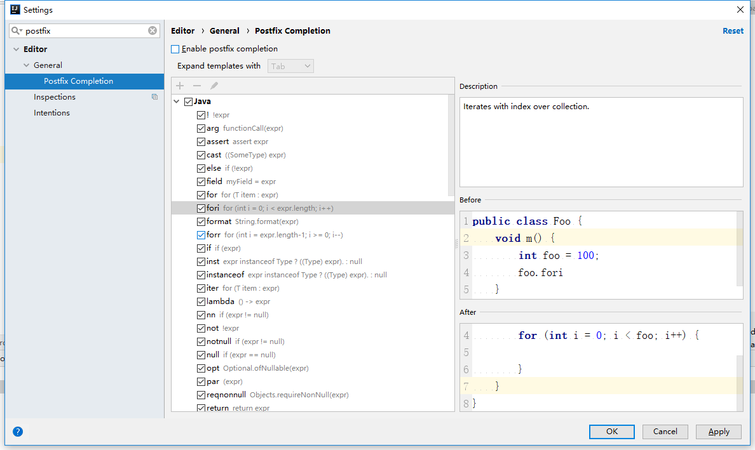Uncheck the Java templates checkbox
Screen dimensions: 755x450
pos(187,101)
